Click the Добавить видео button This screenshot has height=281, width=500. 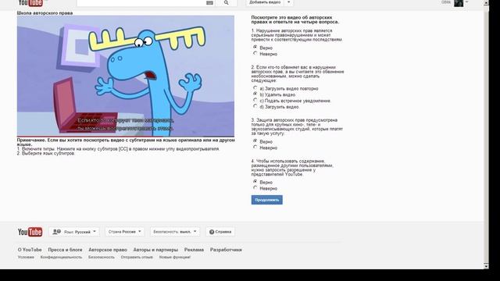[265, 2]
